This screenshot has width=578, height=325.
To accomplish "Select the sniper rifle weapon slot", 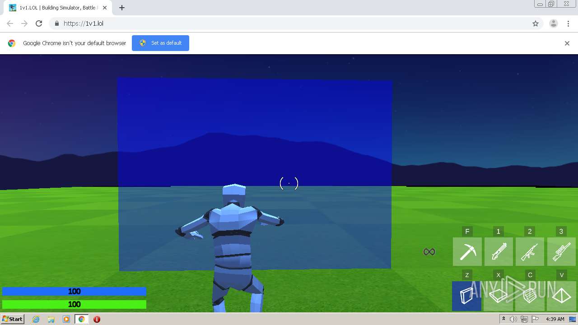I will [x=561, y=252].
